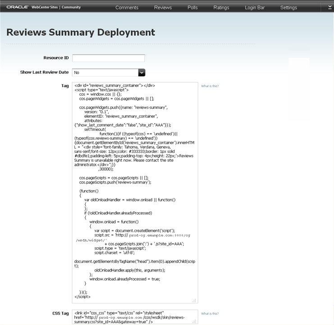Open the Login Bar menu
The image size is (334, 325).
pyautogui.click(x=255, y=8)
